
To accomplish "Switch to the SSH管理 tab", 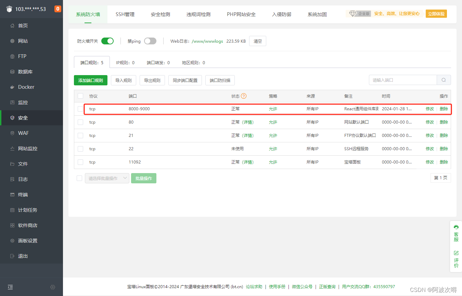I will point(125,14).
